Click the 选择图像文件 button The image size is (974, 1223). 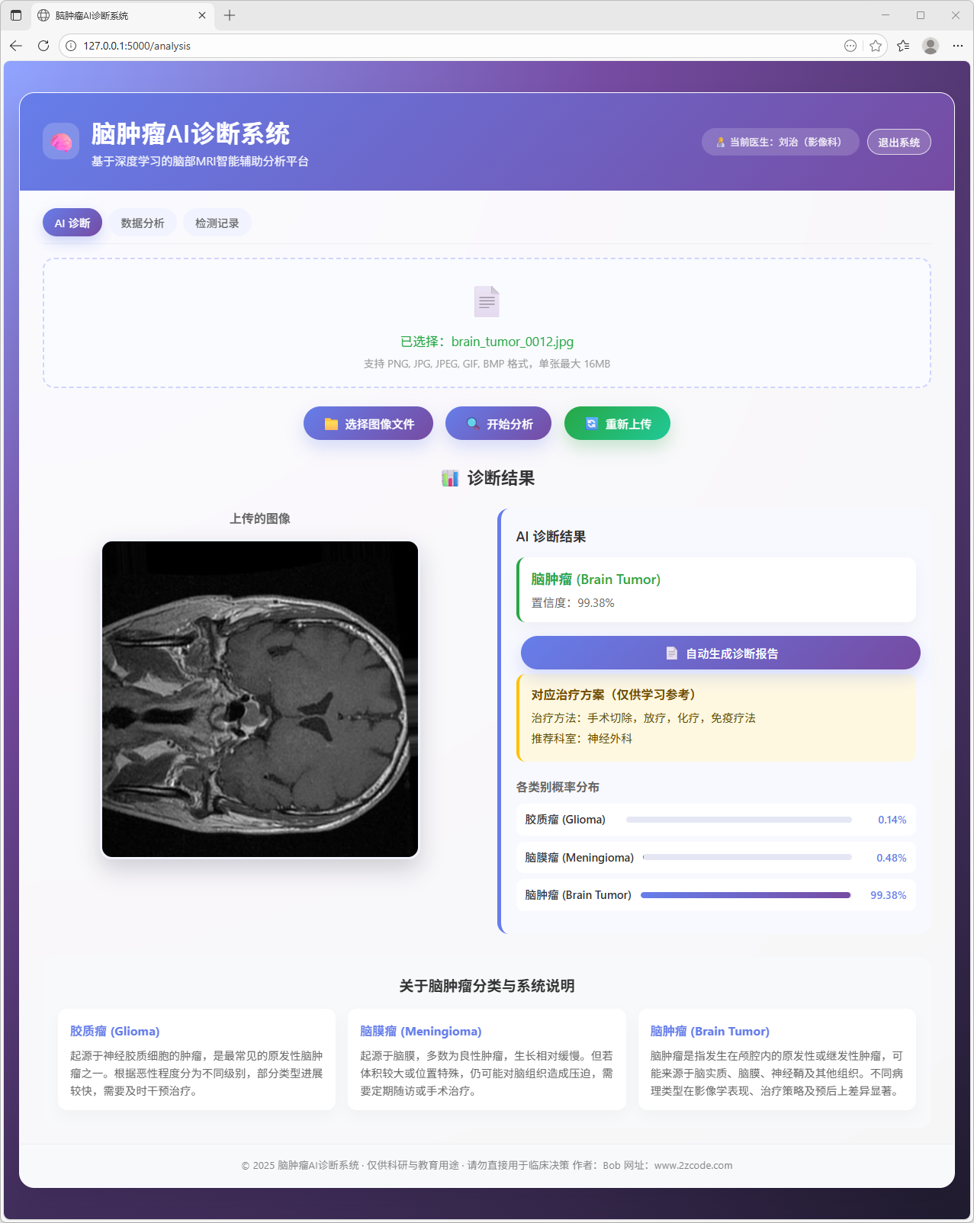point(368,423)
